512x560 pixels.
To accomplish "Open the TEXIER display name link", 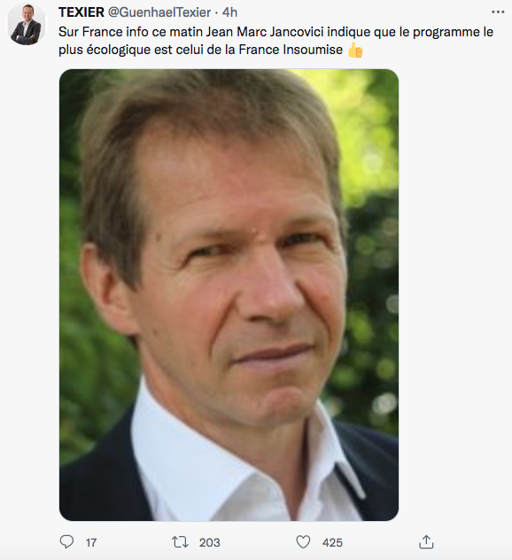I will tap(81, 12).
